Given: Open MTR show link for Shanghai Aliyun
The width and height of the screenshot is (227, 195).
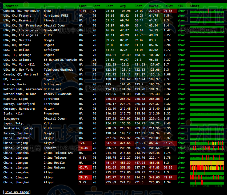Looking at the screenshot, I should [181, 182].
